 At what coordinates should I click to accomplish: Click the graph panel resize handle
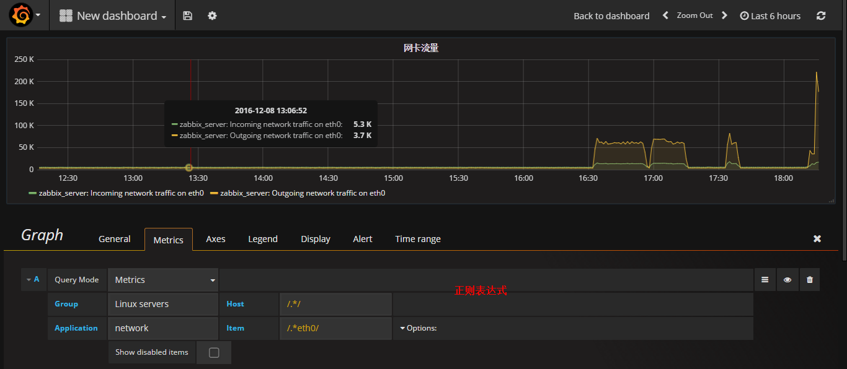[x=831, y=201]
